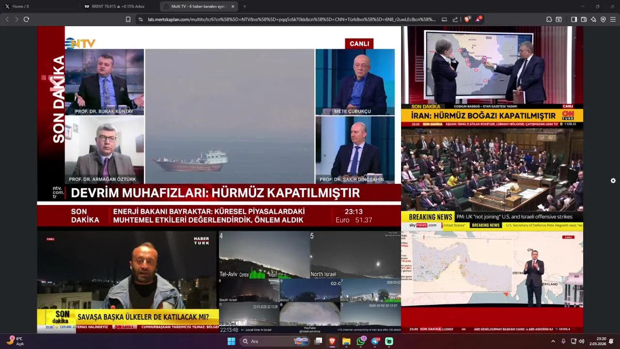The width and height of the screenshot is (620, 349).
Task: Close the Multi TV tab
Action: [x=233, y=6]
